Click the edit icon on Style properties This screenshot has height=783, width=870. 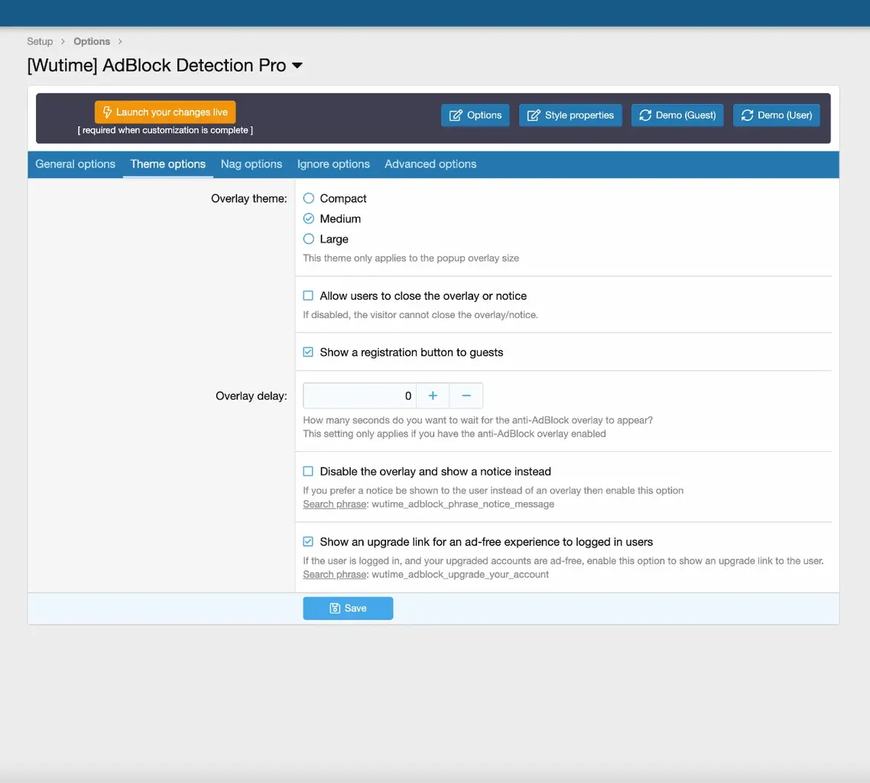click(x=534, y=115)
